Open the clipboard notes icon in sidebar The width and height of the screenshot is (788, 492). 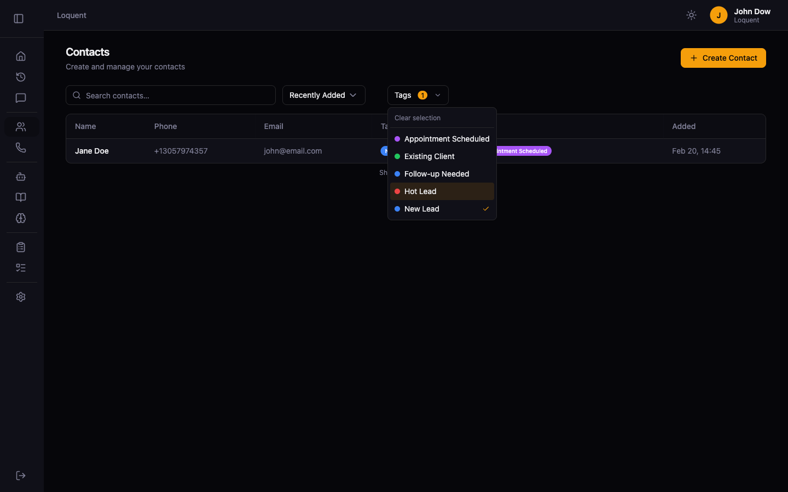point(20,247)
